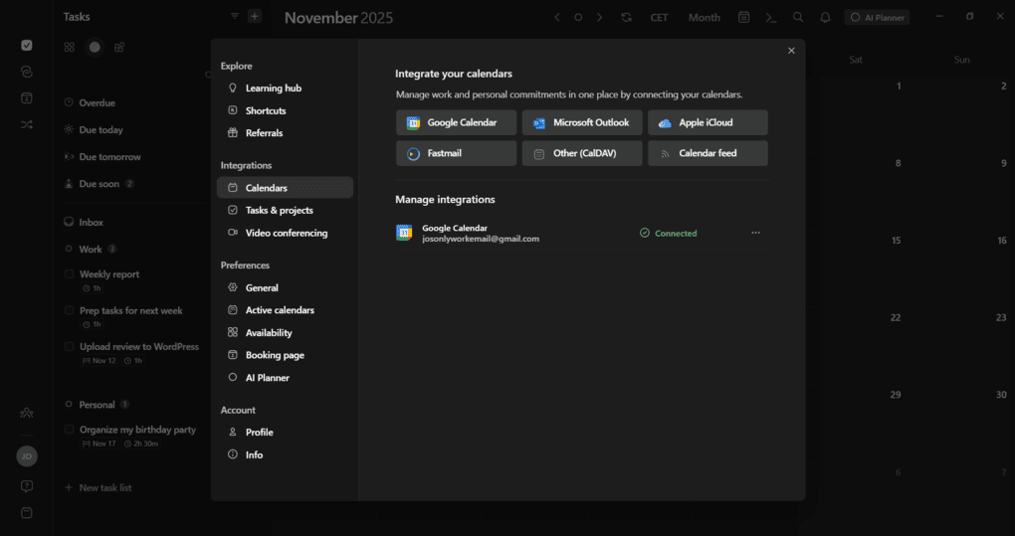Refresh calendars sync icon
This screenshot has height=536, width=1015.
coord(626,18)
